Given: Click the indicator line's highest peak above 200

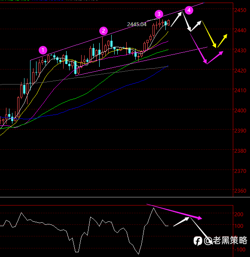Looking at the screenshot, I should point(153,208).
